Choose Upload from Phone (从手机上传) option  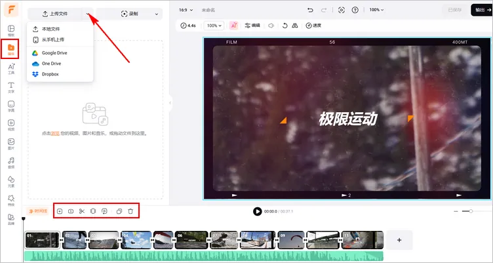coord(60,39)
